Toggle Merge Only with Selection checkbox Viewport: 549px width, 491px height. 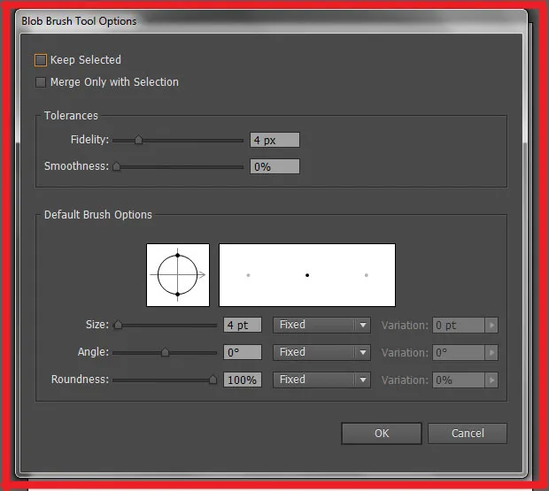[x=41, y=82]
